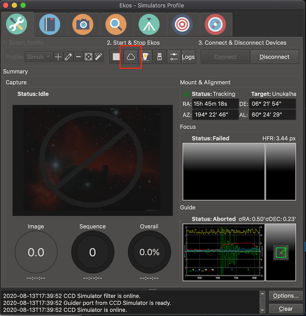Image resolution: width=306 pixels, height=316 pixels.
Task: Maximize the Ekos window with green button
Action: (x=23, y=5)
